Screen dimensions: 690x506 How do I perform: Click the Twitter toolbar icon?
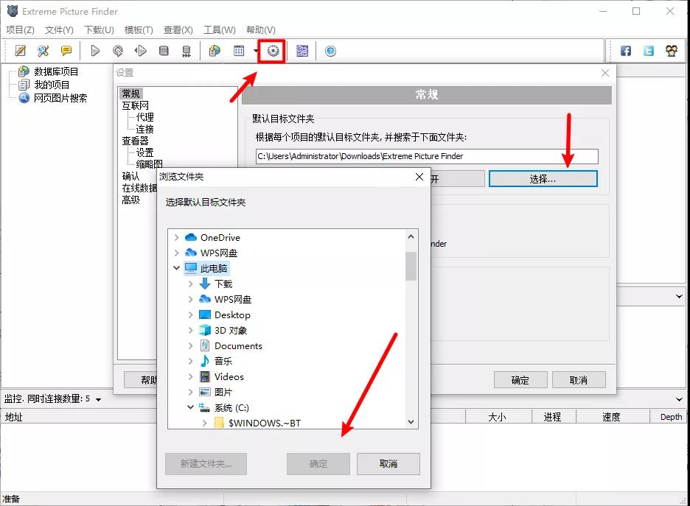tap(649, 51)
